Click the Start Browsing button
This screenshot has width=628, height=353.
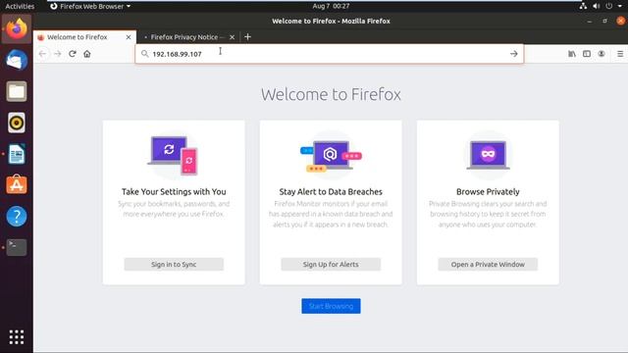331,306
